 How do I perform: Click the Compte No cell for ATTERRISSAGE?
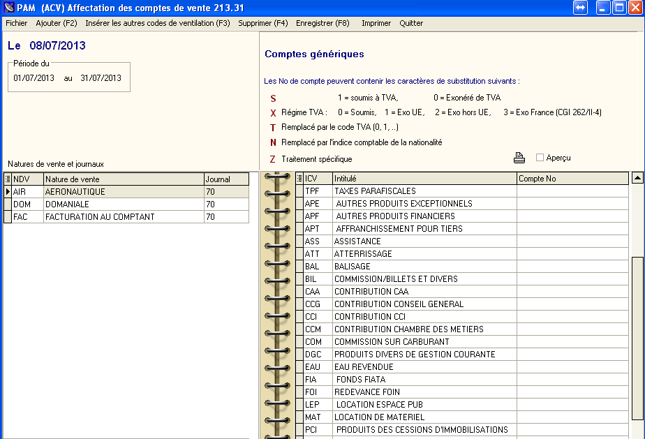(x=572, y=254)
